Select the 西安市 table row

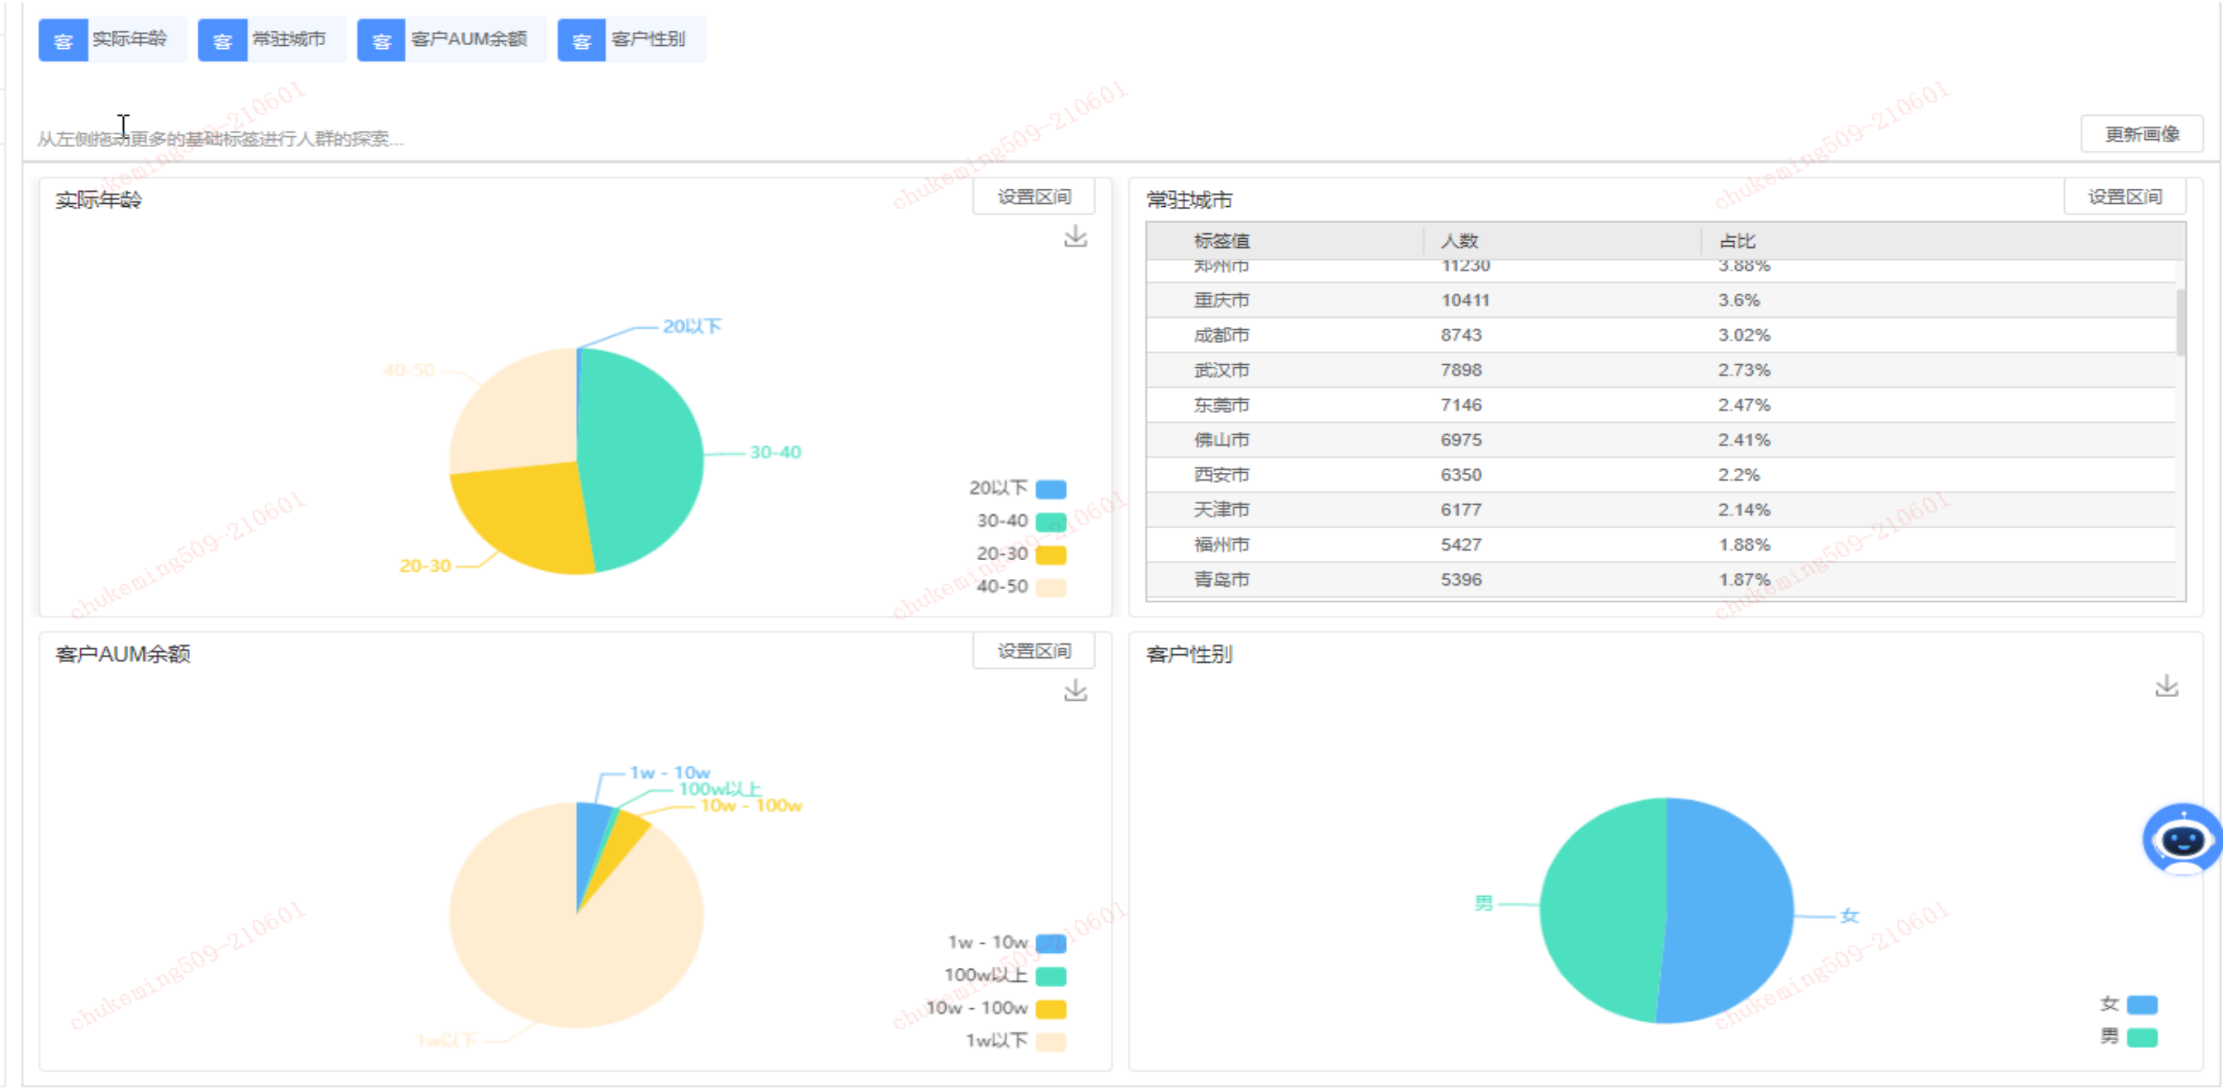click(x=1660, y=474)
